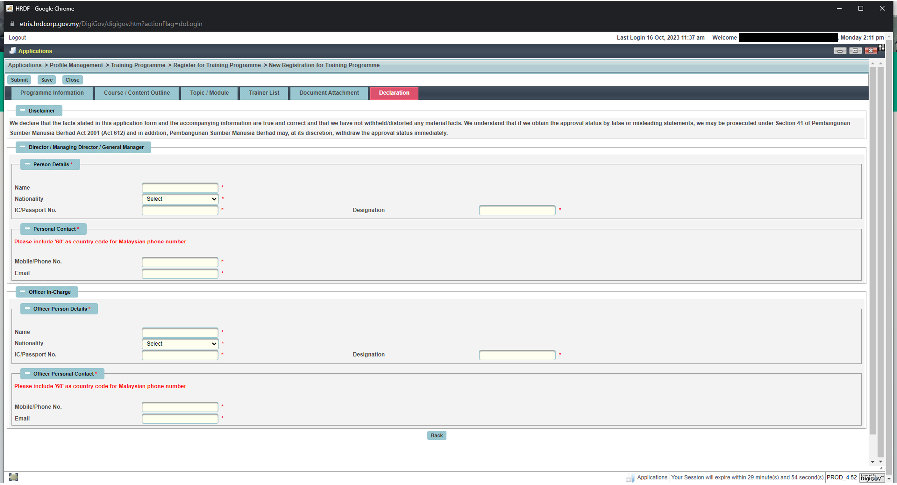This screenshot has height=485, width=897.
Task: Click the scroll-down arrow of form scrollbar
Action: 873,462
